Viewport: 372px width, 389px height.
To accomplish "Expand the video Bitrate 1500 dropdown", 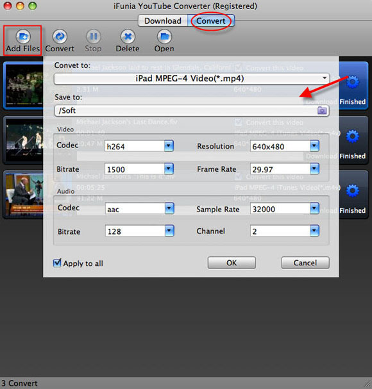I will click(169, 169).
